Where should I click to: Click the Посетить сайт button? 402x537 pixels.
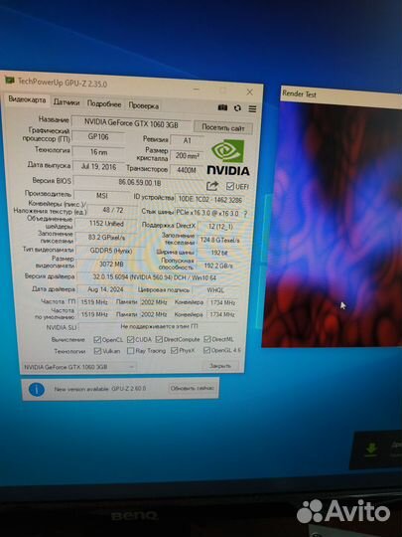(x=223, y=127)
